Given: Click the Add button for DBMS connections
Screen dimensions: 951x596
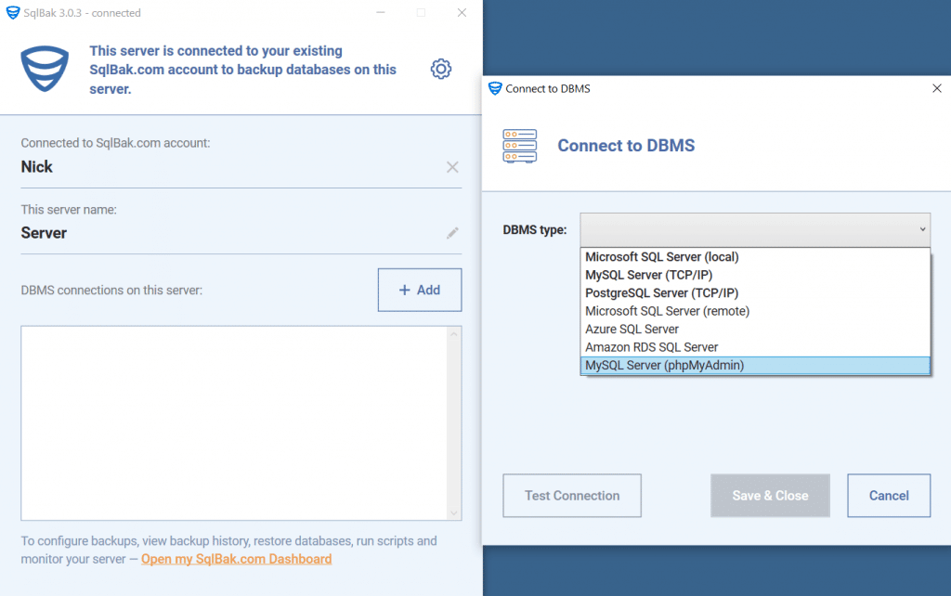Looking at the screenshot, I should [x=419, y=290].
